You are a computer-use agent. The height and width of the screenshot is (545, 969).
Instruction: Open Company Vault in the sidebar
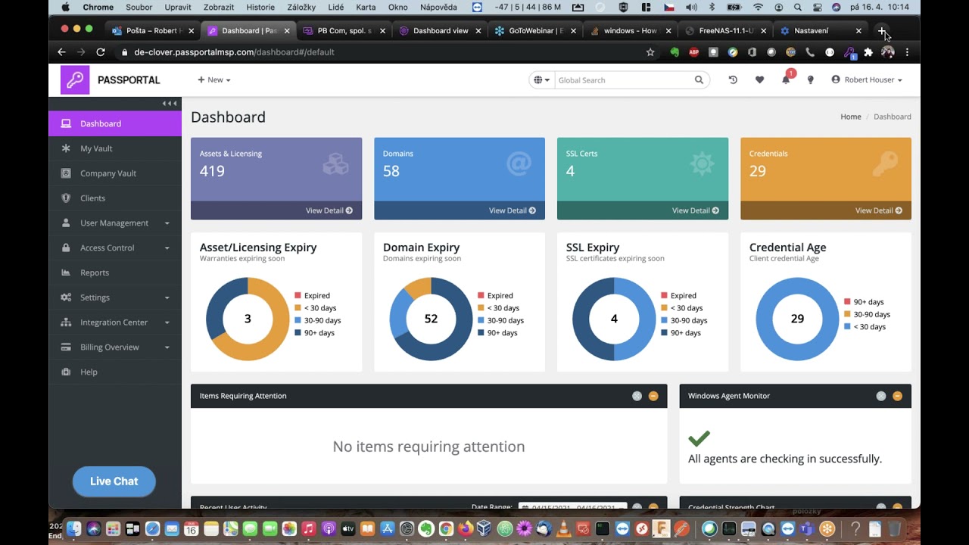(x=115, y=173)
